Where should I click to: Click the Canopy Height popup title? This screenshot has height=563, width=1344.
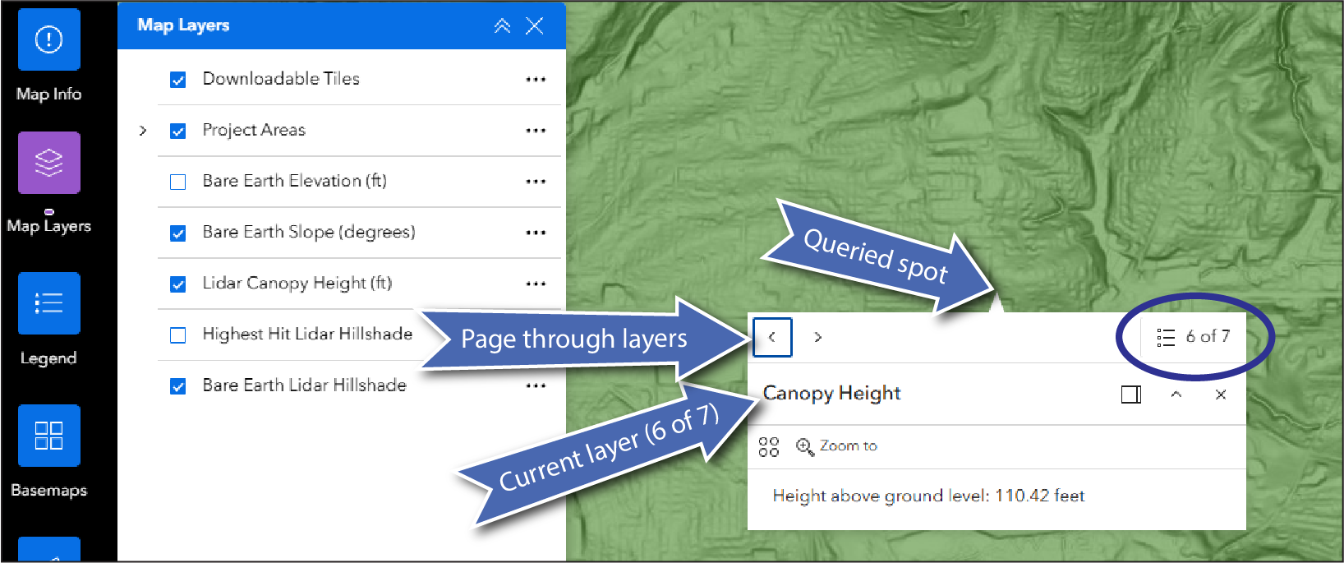coord(831,394)
